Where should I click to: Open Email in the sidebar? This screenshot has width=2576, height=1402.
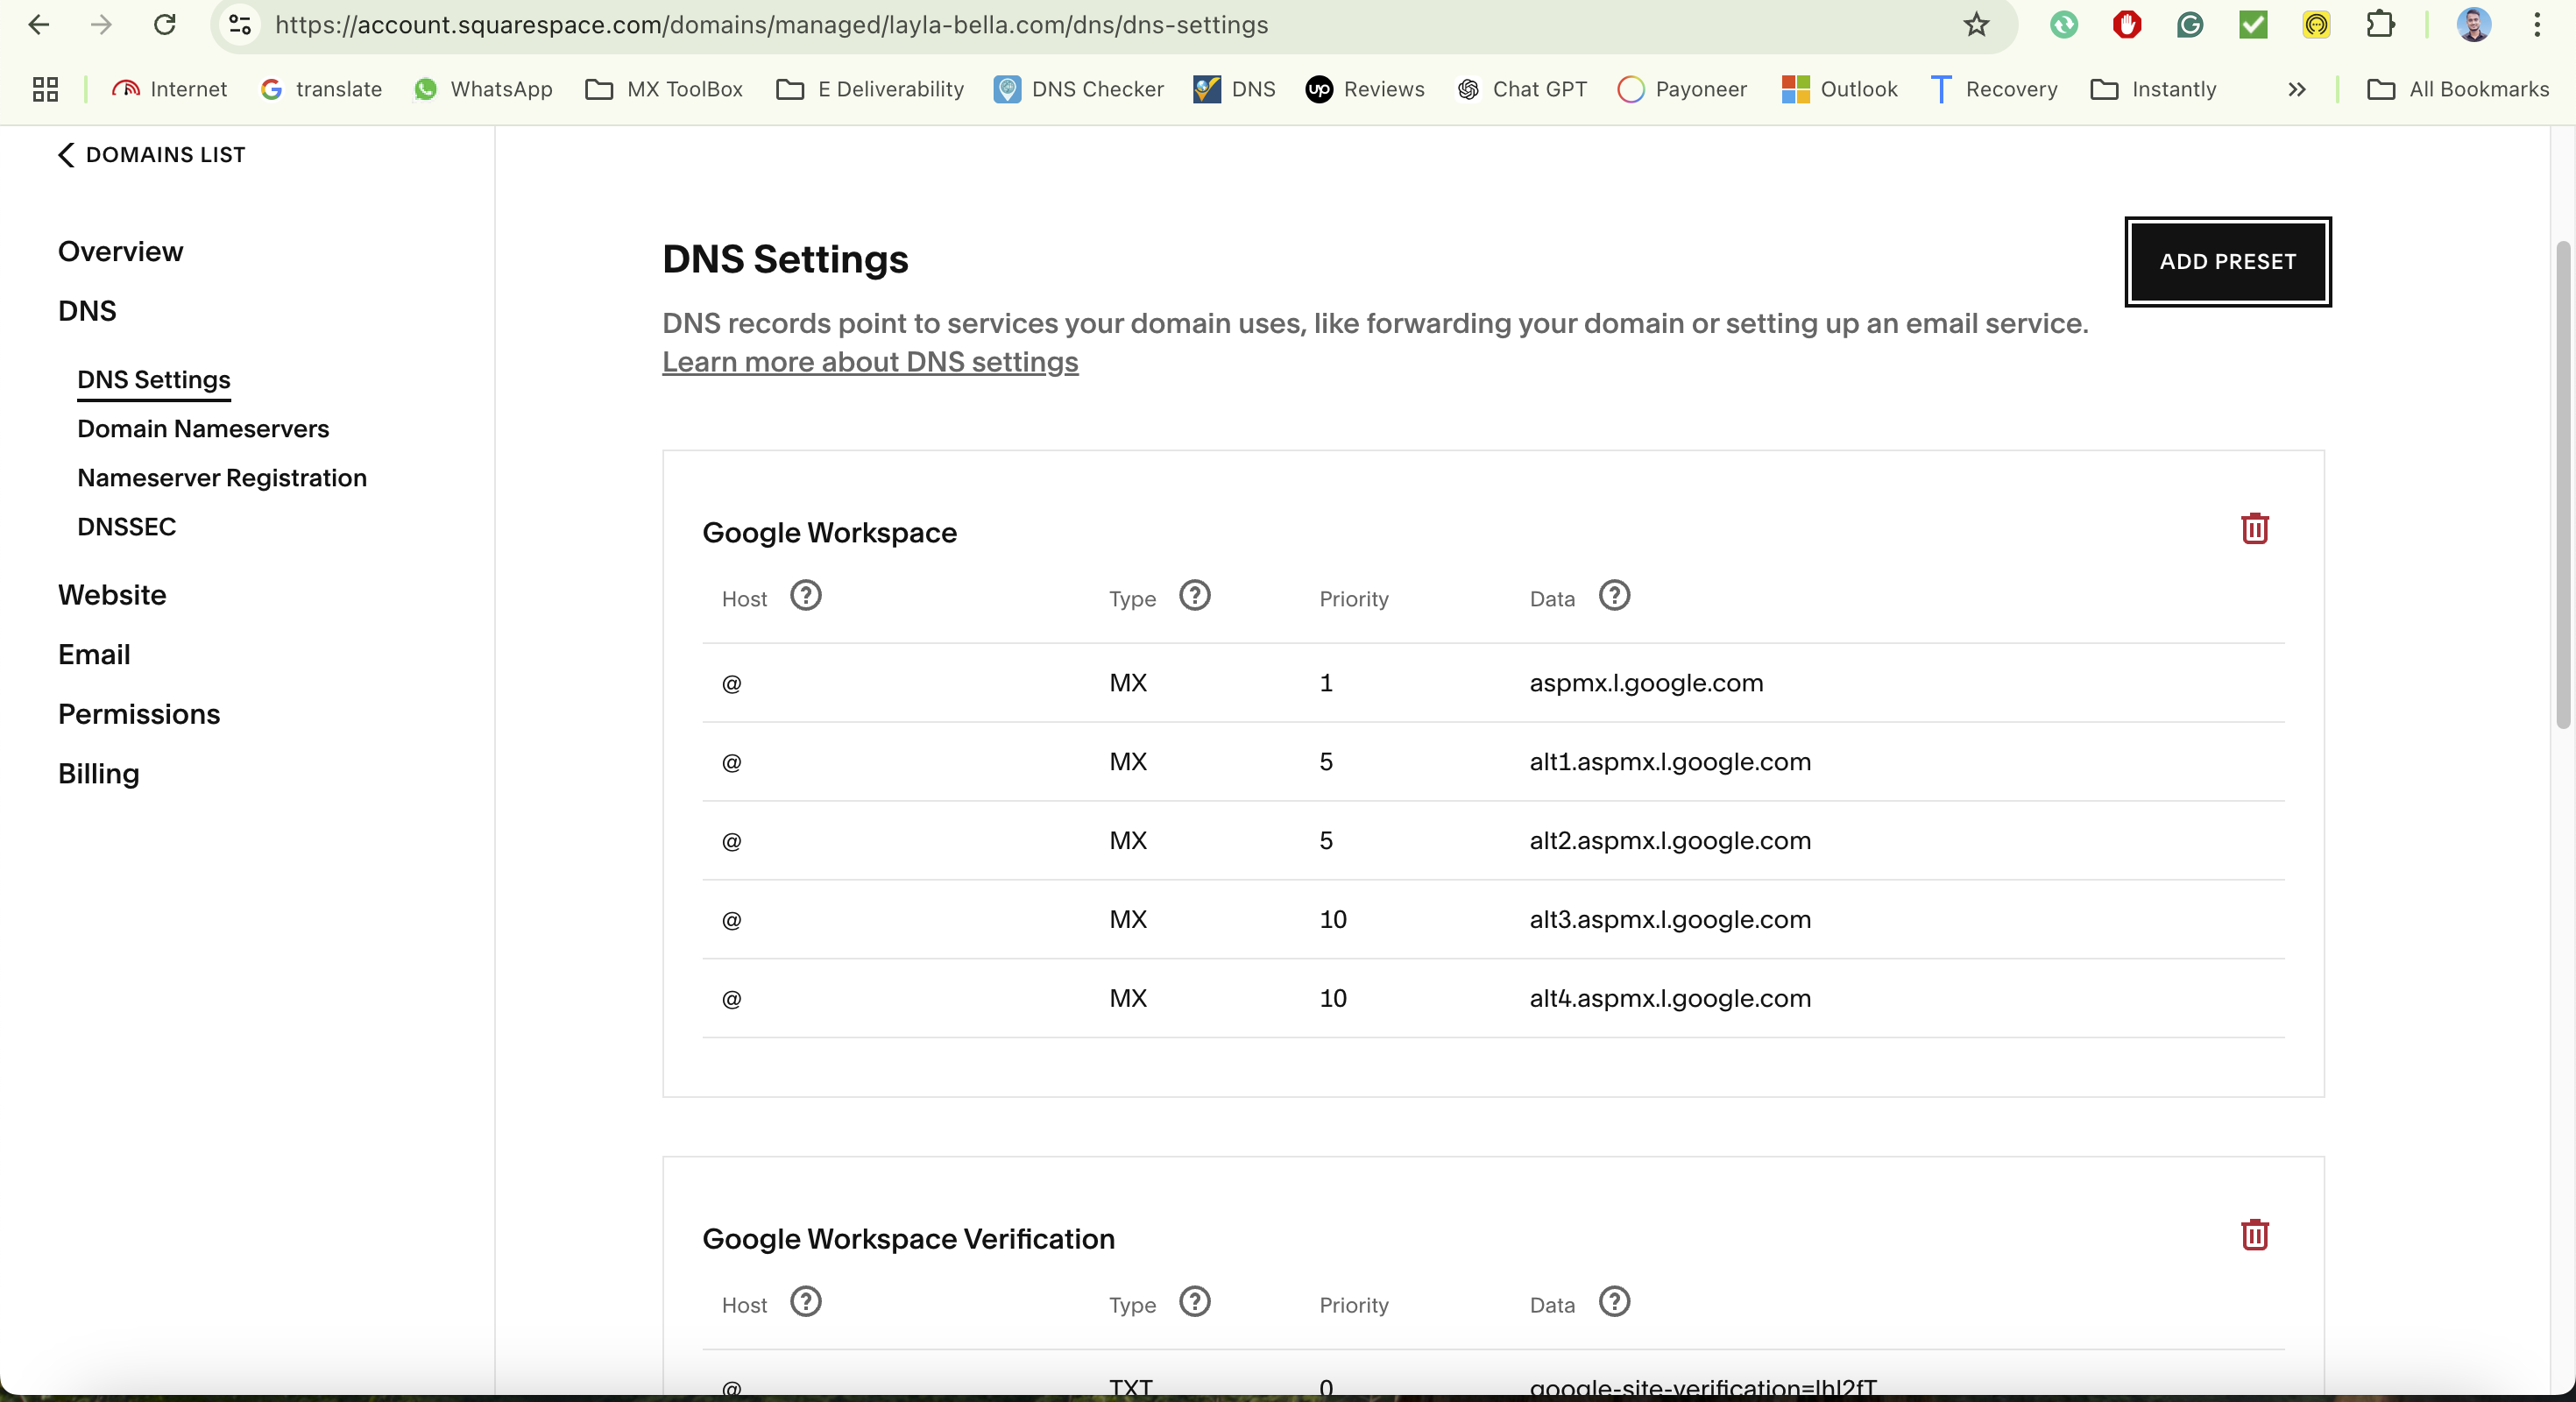tap(94, 654)
